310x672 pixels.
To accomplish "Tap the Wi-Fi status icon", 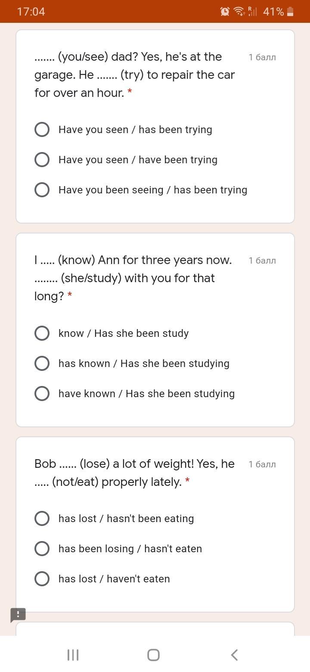I will click(239, 12).
